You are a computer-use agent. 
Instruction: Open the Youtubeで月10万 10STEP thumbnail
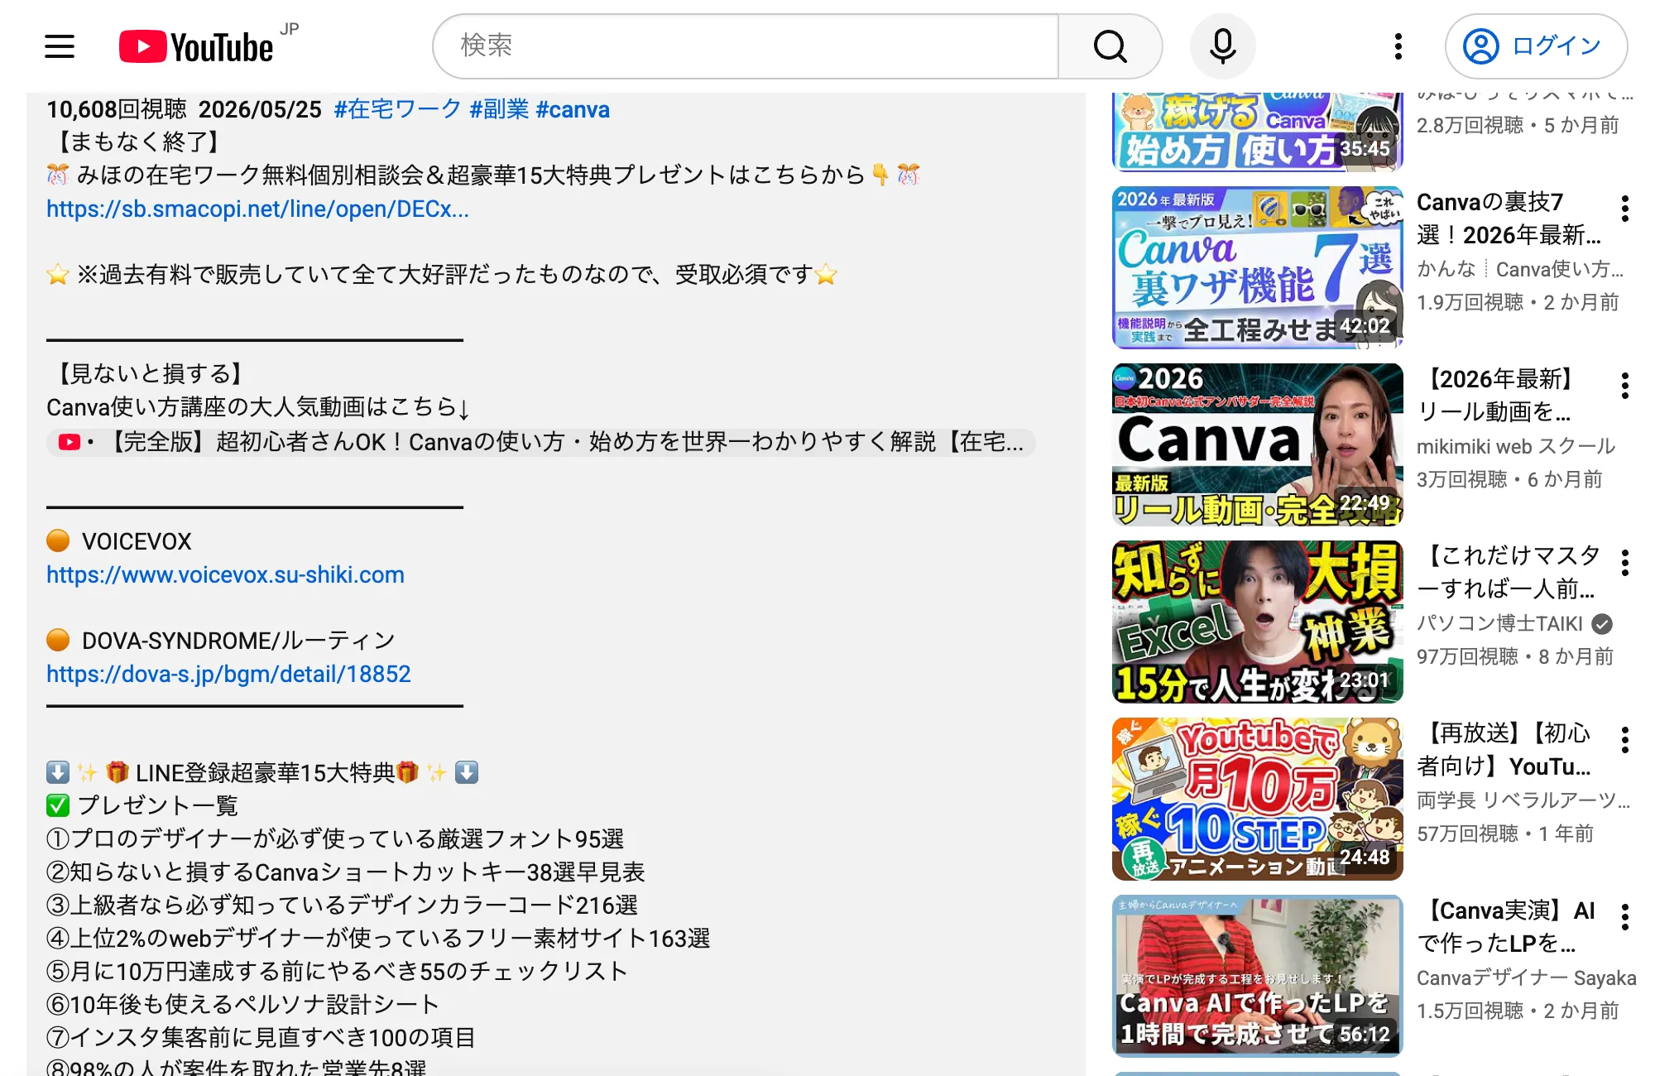[x=1257, y=799]
